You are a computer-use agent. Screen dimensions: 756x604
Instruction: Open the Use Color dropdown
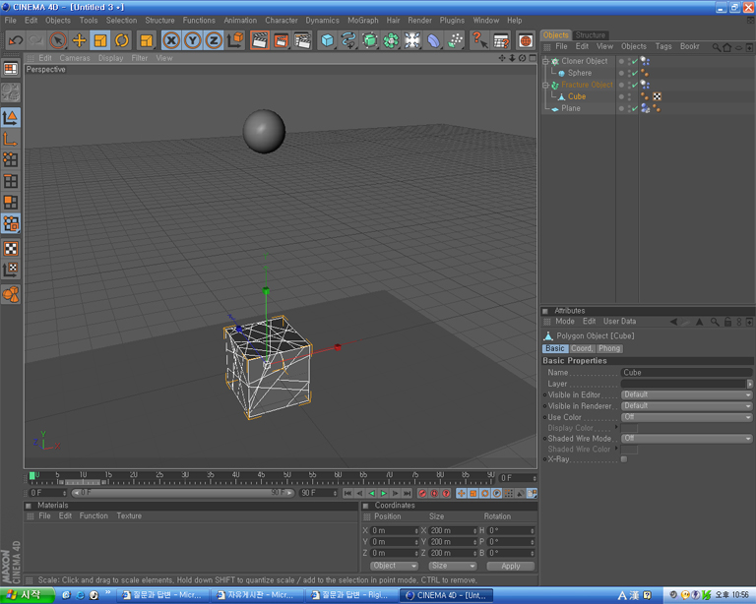pyautogui.click(x=686, y=417)
